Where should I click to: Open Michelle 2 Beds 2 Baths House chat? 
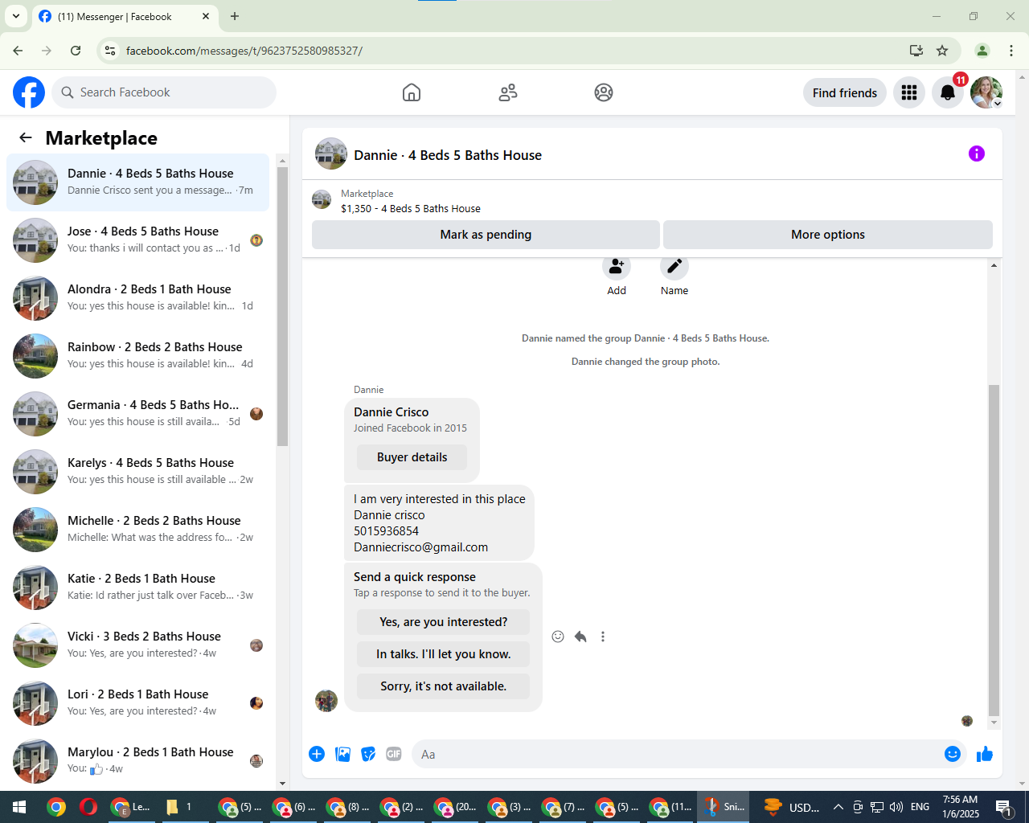point(138,530)
